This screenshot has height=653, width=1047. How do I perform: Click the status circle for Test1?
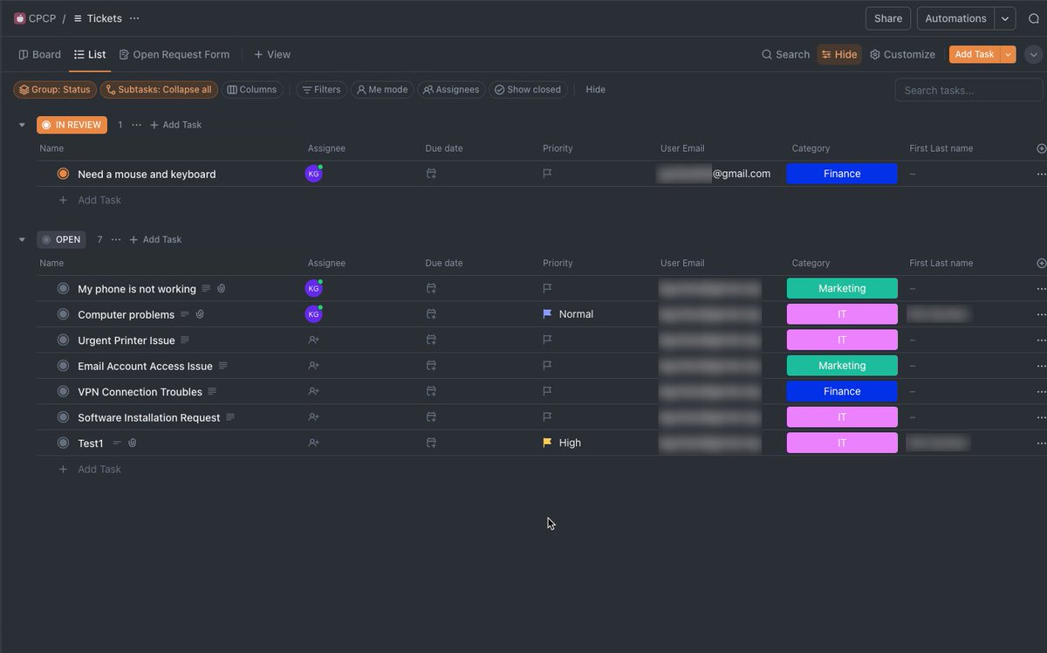pyautogui.click(x=63, y=443)
